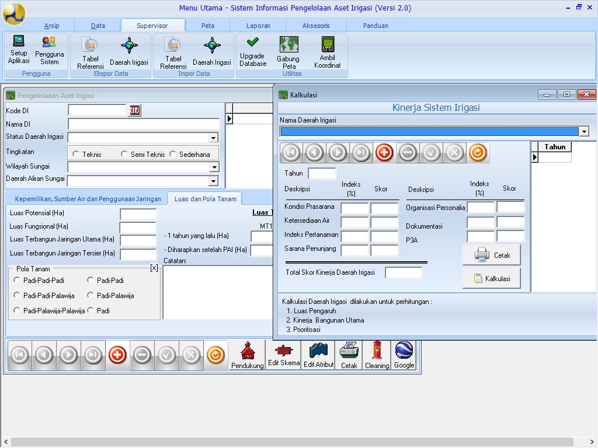Open Pengguna Sistem user management
598x448 pixels.
[x=50, y=50]
